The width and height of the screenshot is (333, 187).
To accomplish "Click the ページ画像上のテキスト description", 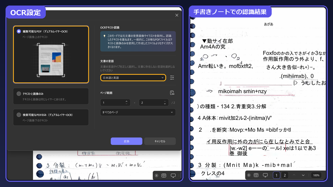I will [35, 37].
